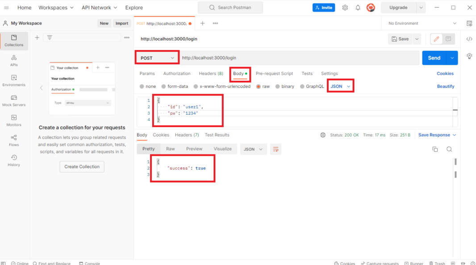Click the request URL field
476x265 pixels.
[x=299, y=58]
